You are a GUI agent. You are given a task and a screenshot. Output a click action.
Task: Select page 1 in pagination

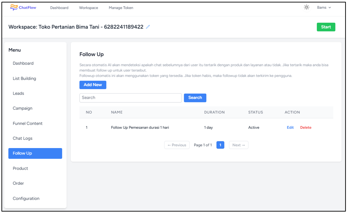pyautogui.click(x=220, y=145)
